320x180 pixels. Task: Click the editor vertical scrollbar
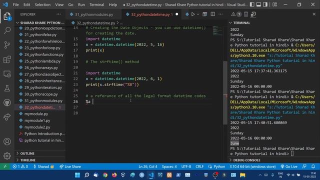[225, 93]
